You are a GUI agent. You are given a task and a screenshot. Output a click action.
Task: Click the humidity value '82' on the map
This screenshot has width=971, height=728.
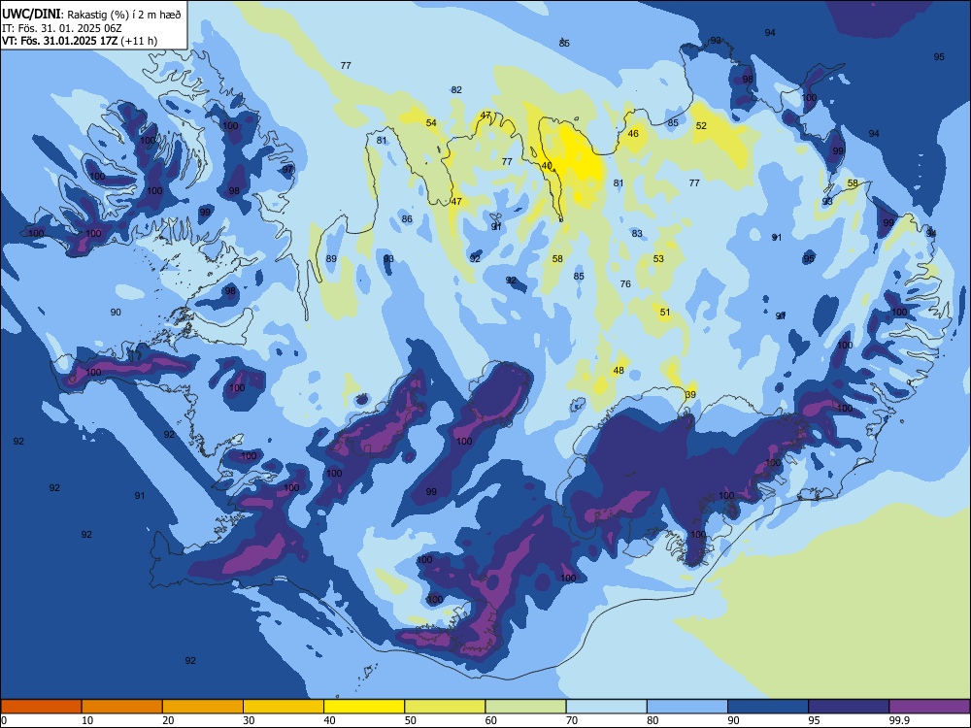(456, 89)
